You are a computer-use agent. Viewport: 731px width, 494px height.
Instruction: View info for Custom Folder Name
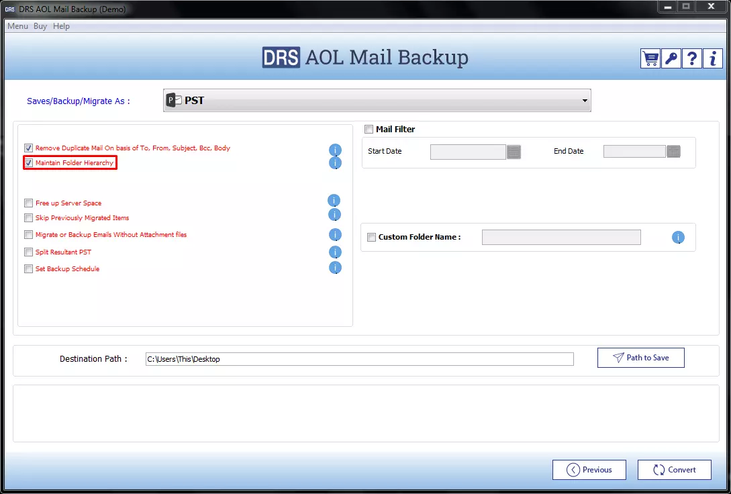678,237
